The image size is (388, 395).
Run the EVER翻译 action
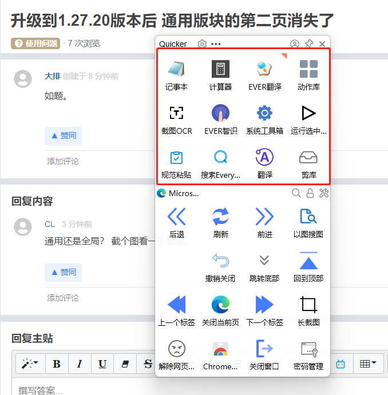coord(265,75)
